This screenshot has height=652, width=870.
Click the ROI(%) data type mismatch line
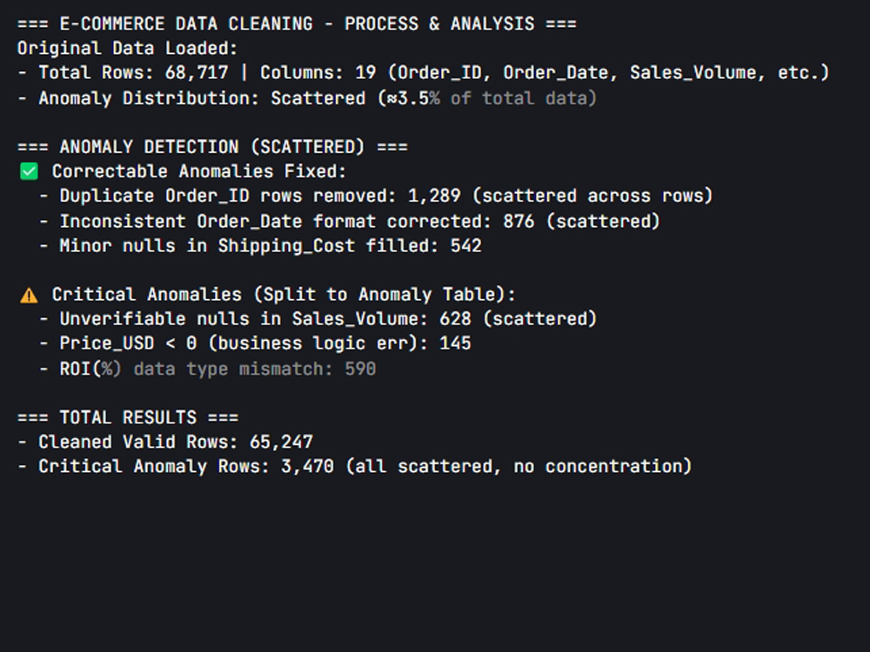(x=207, y=369)
